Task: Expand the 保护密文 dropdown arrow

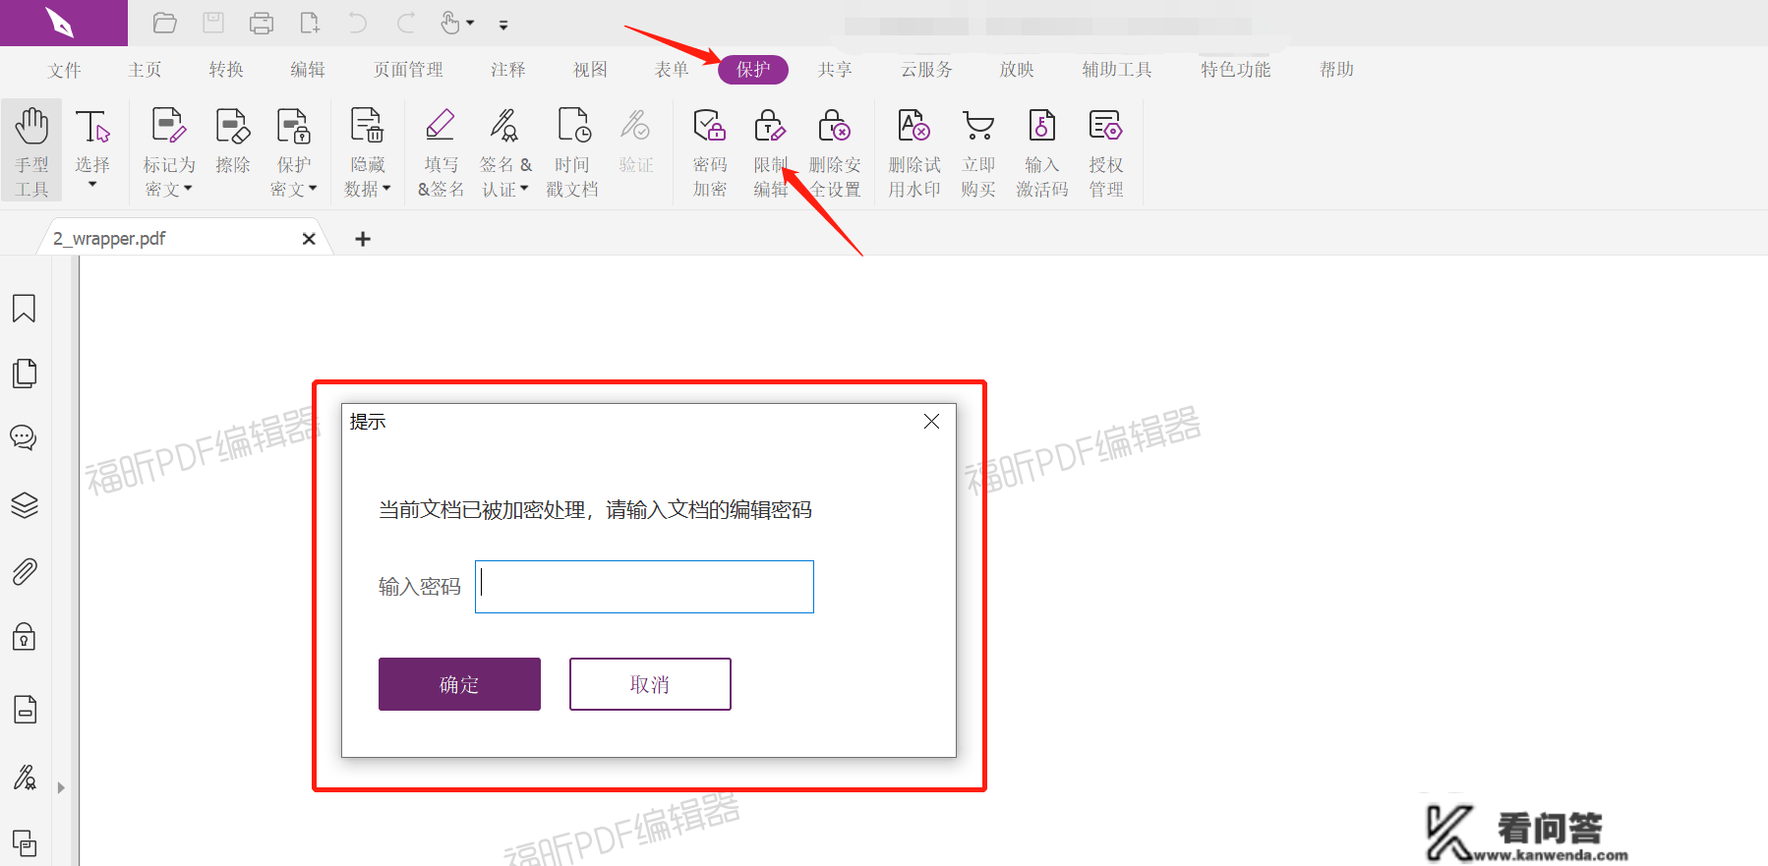Action: tap(313, 189)
